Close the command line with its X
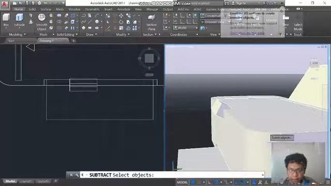The height and width of the screenshot is (186, 331). pyautogui.click(x=71, y=175)
